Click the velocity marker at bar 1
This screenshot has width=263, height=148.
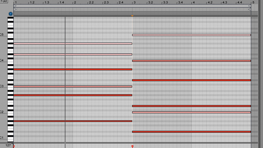tap(14, 146)
